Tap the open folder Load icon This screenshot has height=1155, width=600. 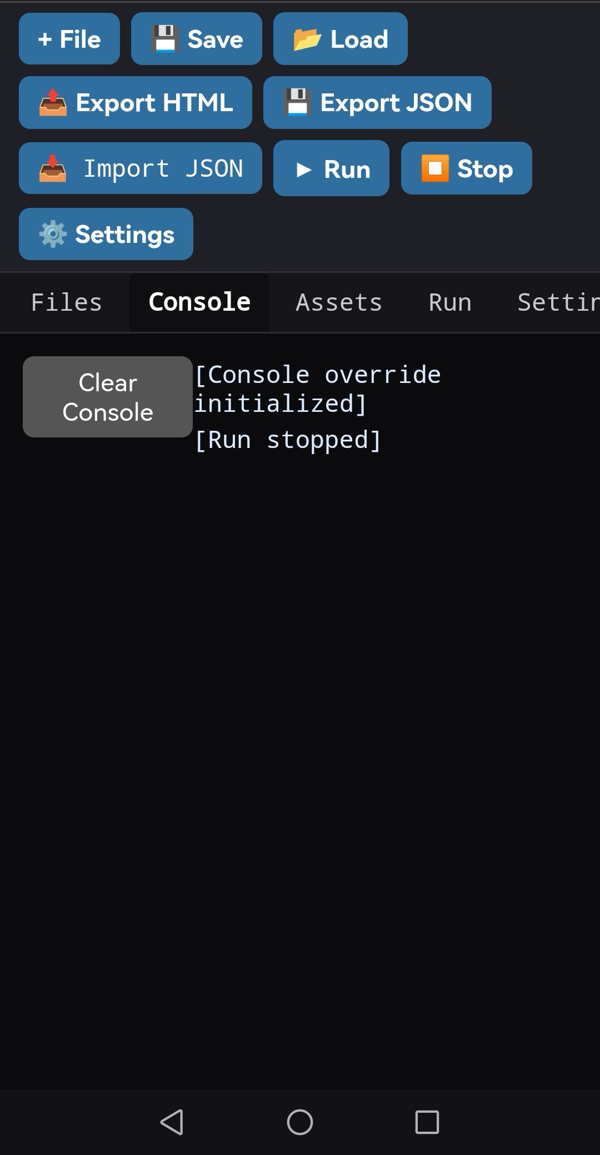point(307,39)
